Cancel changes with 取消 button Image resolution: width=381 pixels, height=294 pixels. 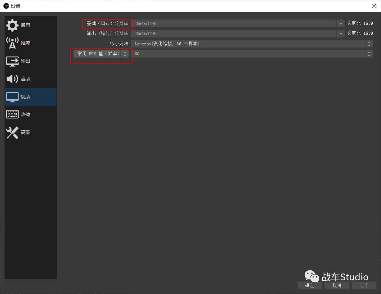click(337, 286)
